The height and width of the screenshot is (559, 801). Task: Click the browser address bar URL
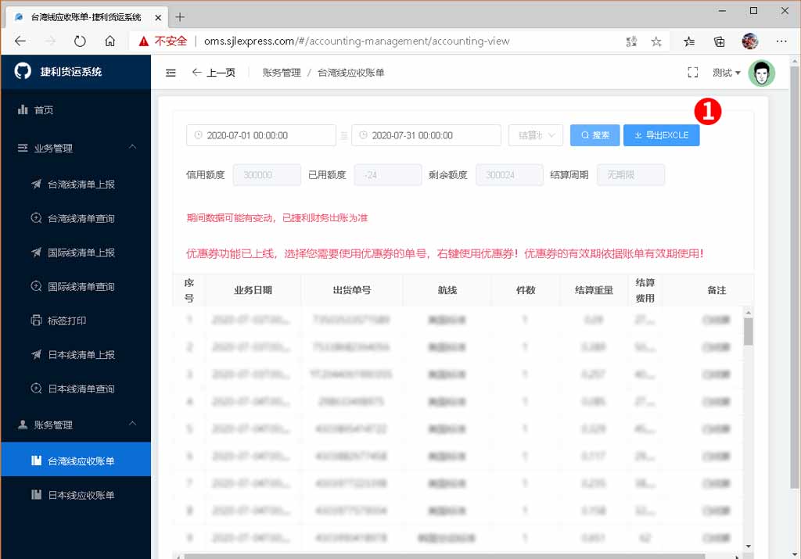[x=357, y=41]
